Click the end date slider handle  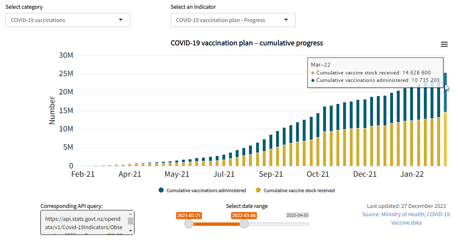click(x=244, y=224)
